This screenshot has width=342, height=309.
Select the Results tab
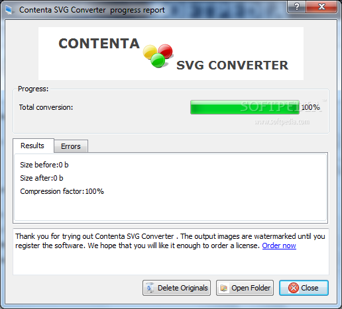point(33,146)
